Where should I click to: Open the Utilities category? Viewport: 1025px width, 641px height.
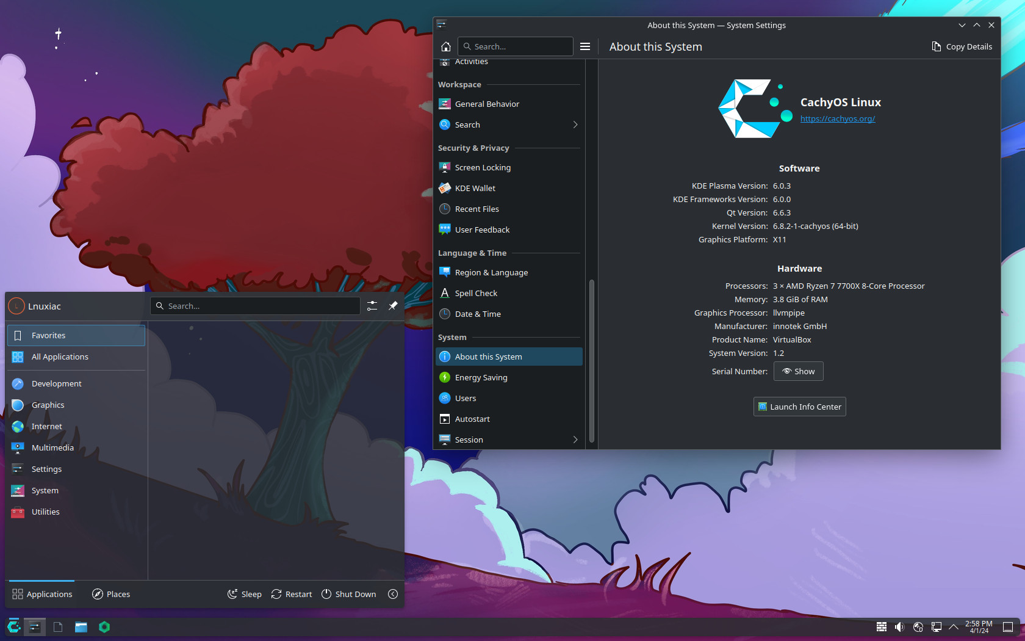pos(76,512)
